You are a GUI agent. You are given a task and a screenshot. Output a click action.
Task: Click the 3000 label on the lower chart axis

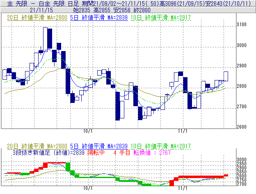coord(242,159)
